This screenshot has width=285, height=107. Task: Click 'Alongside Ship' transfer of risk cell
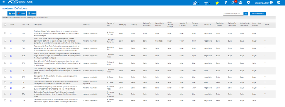click(111, 48)
